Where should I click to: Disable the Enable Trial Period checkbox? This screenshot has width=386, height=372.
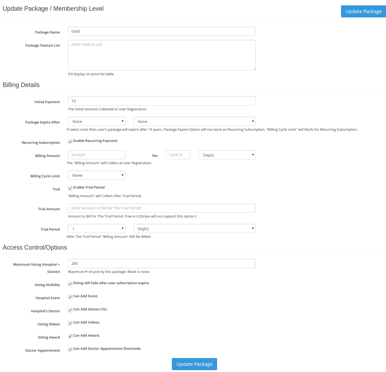click(70, 188)
